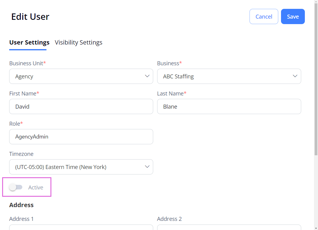318x230 pixels.
Task: Switch to the Visibility Settings tab
Action: (79, 42)
